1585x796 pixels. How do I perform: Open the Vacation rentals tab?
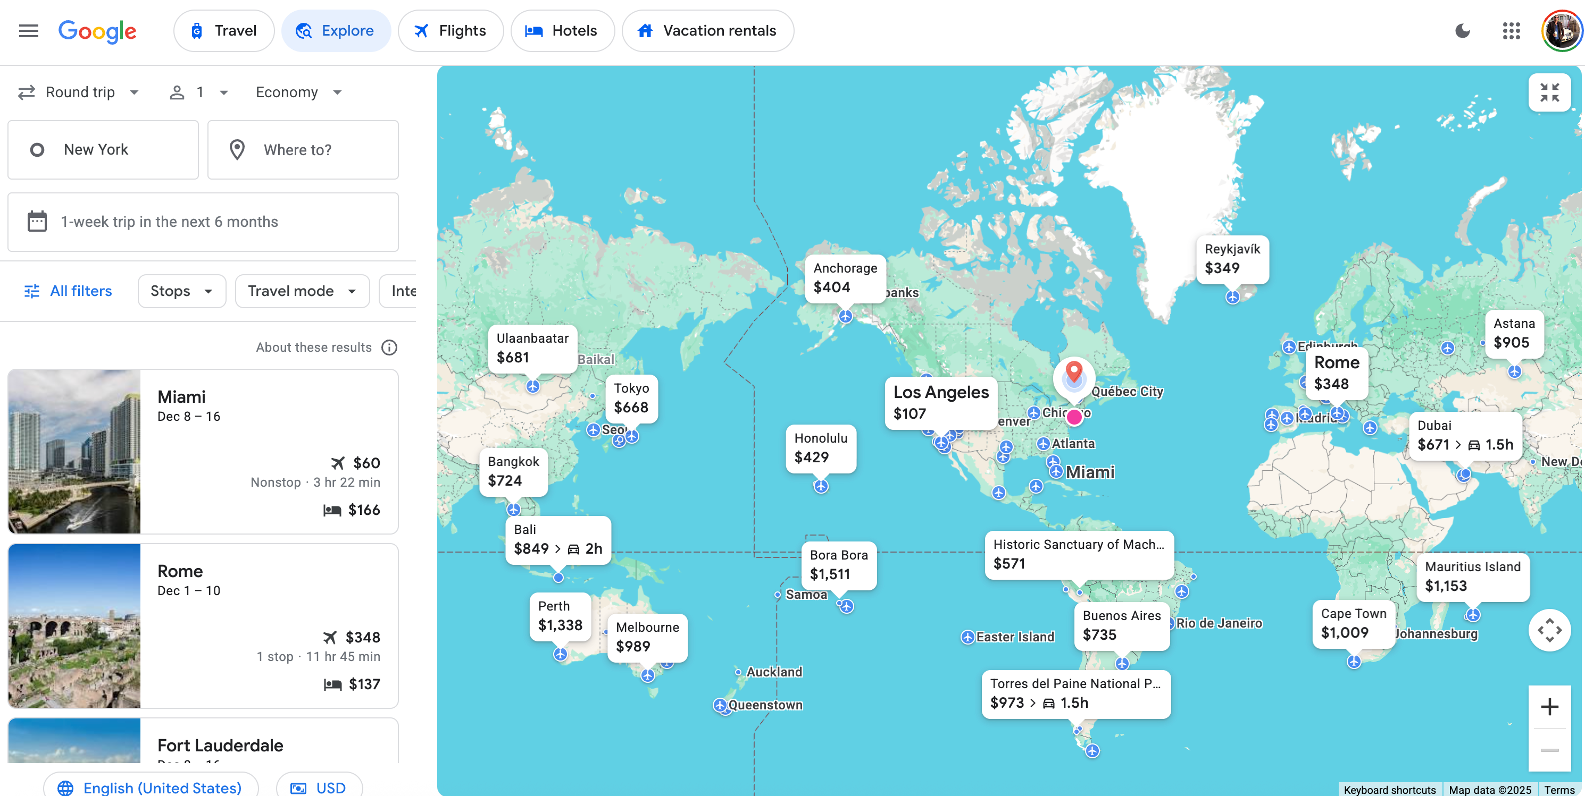click(707, 30)
